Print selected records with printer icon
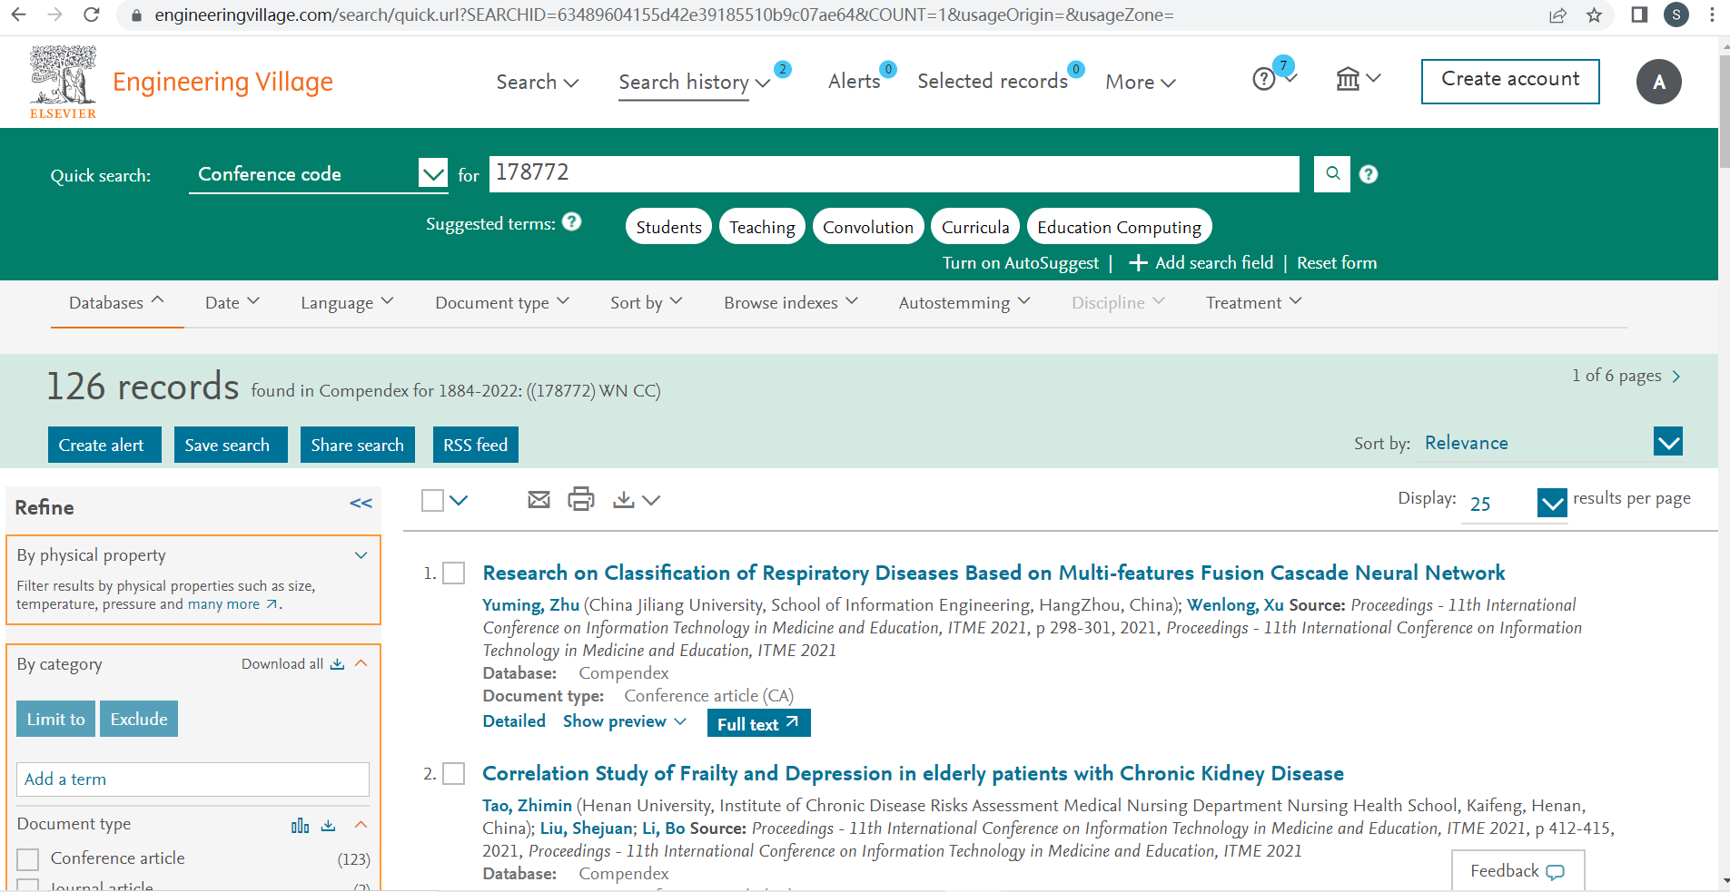Image resolution: width=1730 pixels, height=892 pixels. pos(580,499)
